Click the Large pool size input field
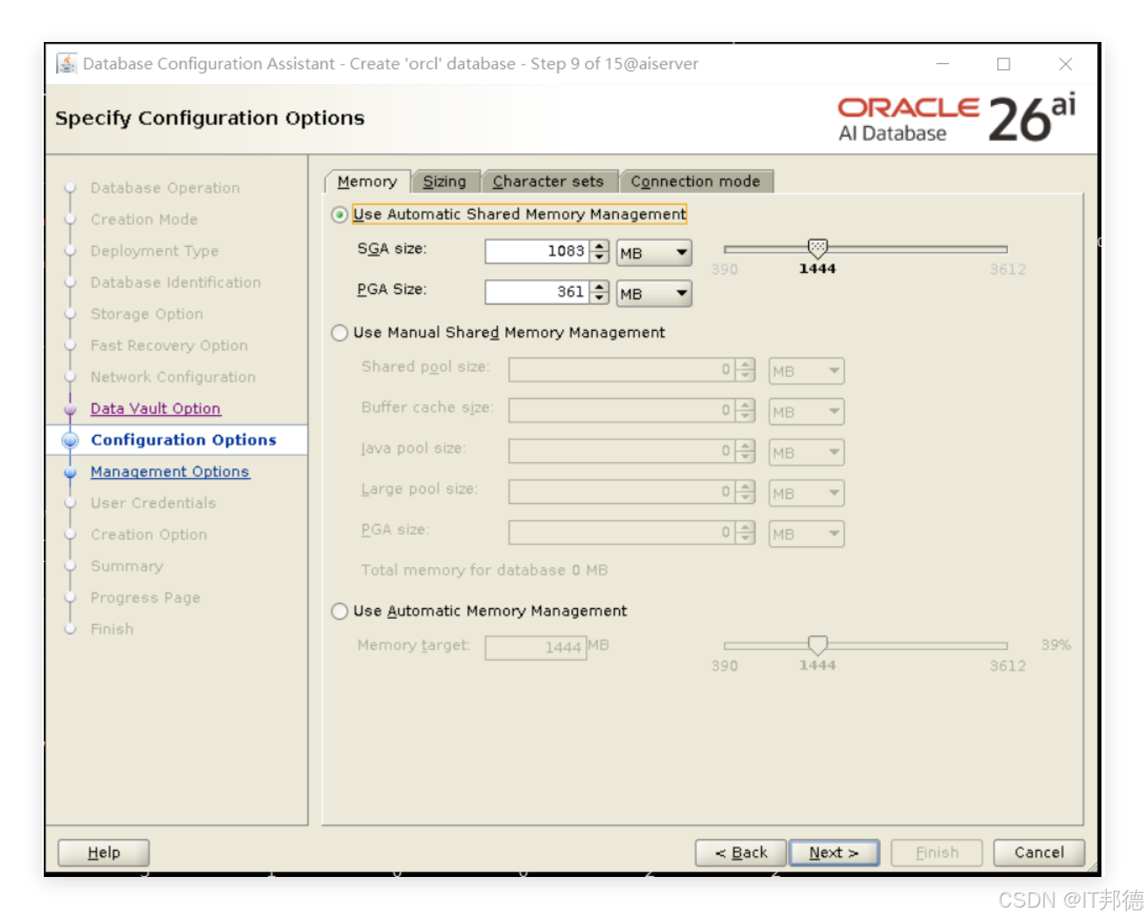The height and width of the screenshot is (919, 1147). (x=622, y=491)
